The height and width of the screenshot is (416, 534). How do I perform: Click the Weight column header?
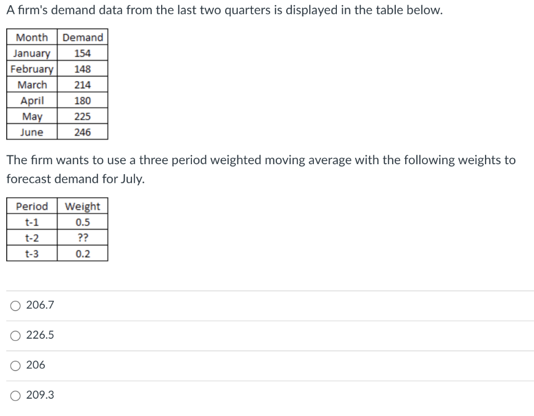tap(82, 206)
